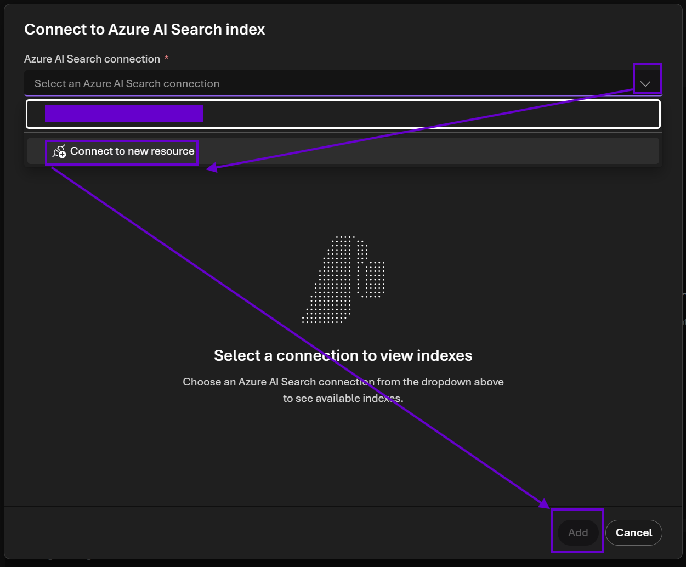686x567 pixels.
Task: Click the Choose an Azure AI Search connection hint
Action: pos(343,390)
